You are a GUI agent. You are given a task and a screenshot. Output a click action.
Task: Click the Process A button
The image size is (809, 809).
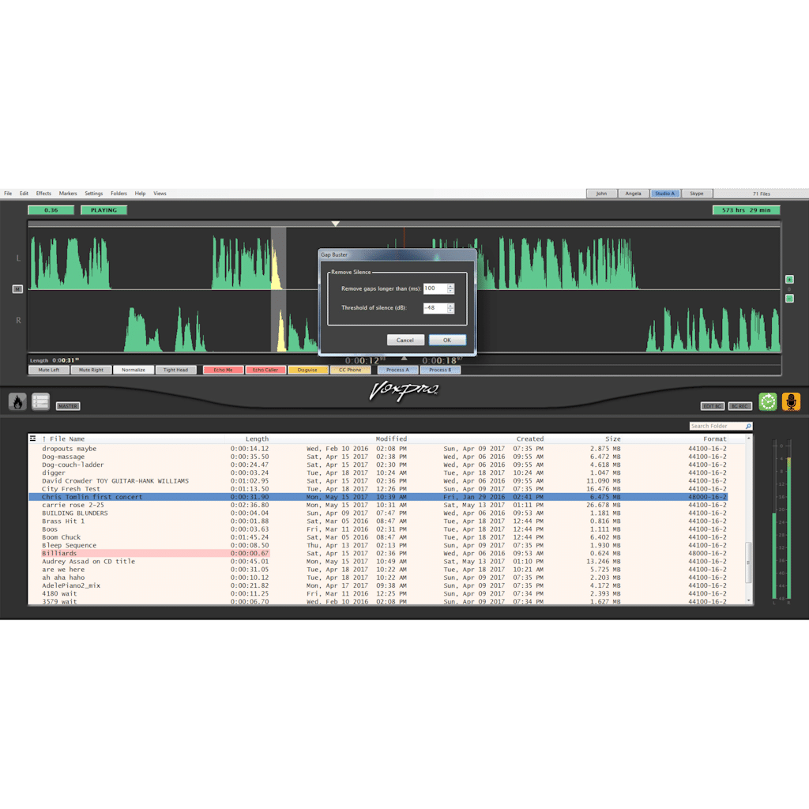(x=398, y=370)
